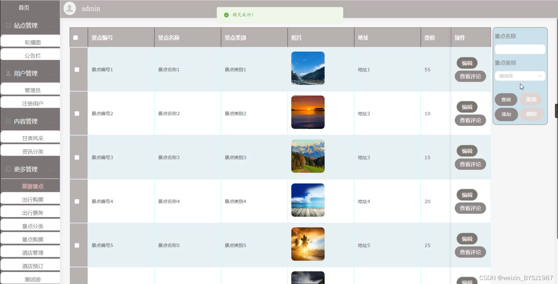Click the dark tab on the right screen edge
This screenshot has width=558, height=284.
point(556,111)
